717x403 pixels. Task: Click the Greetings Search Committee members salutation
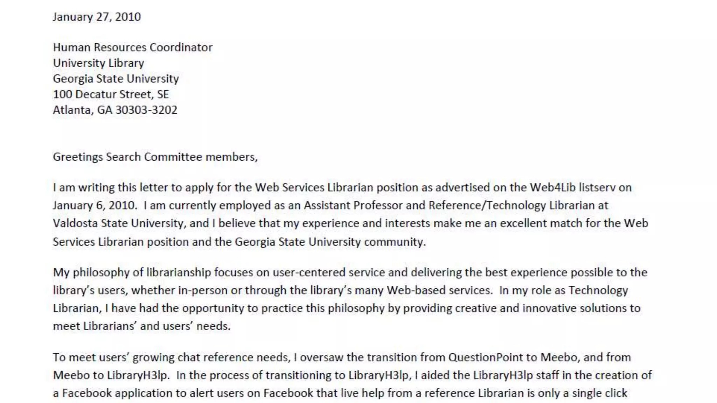[155, 157]
